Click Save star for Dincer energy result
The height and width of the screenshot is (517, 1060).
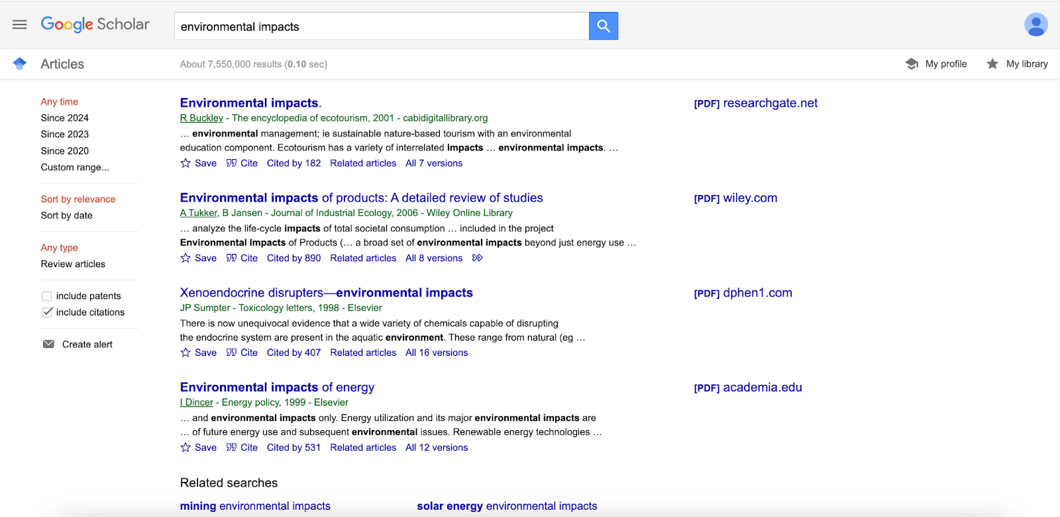[185, 447]
